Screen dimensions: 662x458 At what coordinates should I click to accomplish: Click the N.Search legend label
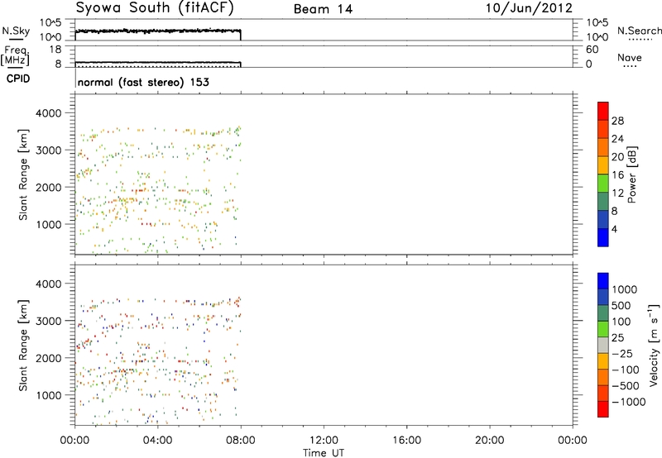[639, 31]
